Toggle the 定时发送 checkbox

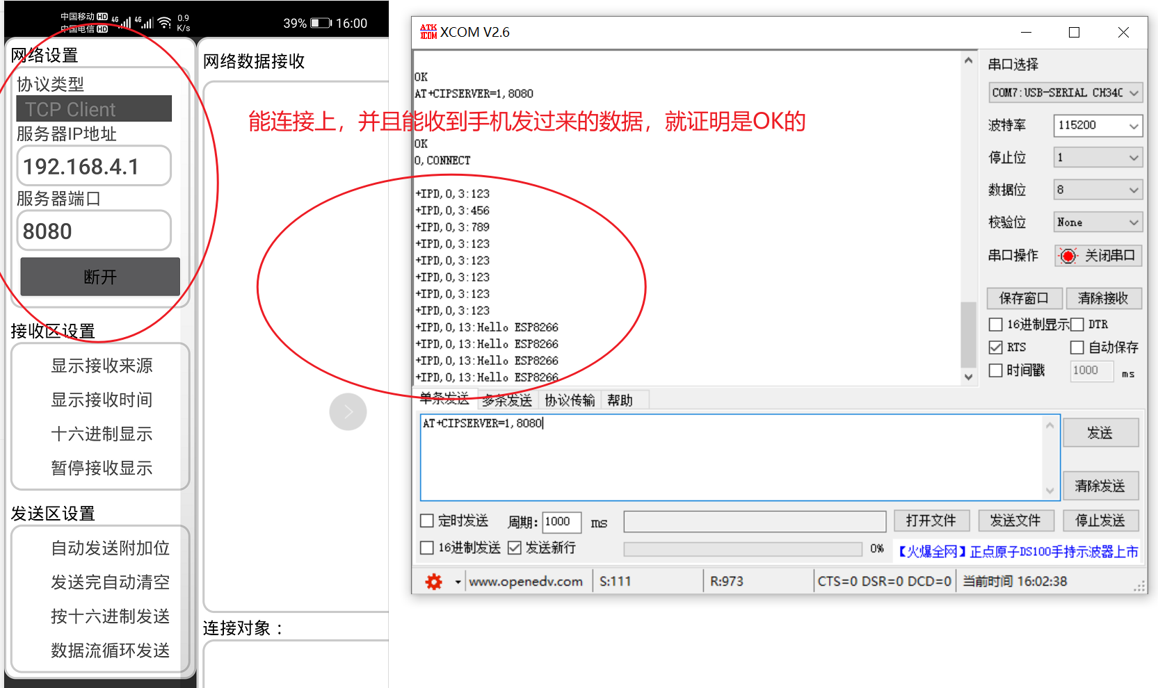coord(427,521)
